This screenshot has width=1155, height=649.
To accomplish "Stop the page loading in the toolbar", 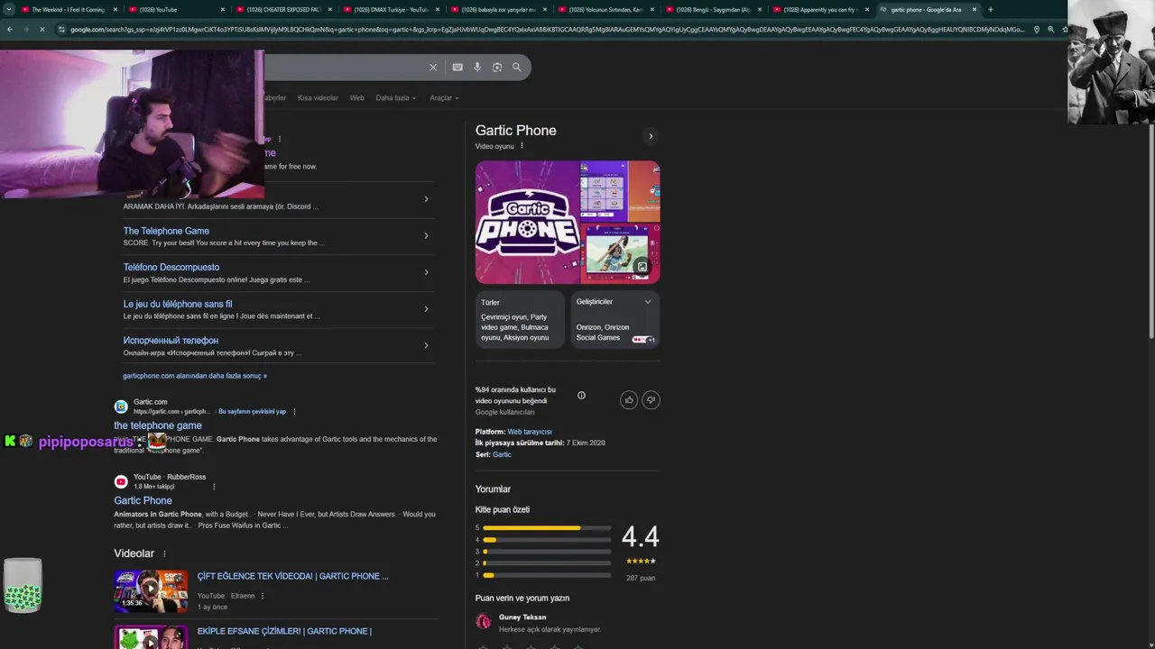I will (42, 30).
